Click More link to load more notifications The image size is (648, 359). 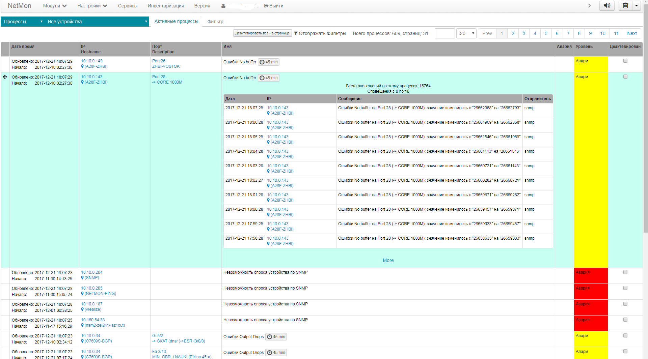click(x=388, y=260)
